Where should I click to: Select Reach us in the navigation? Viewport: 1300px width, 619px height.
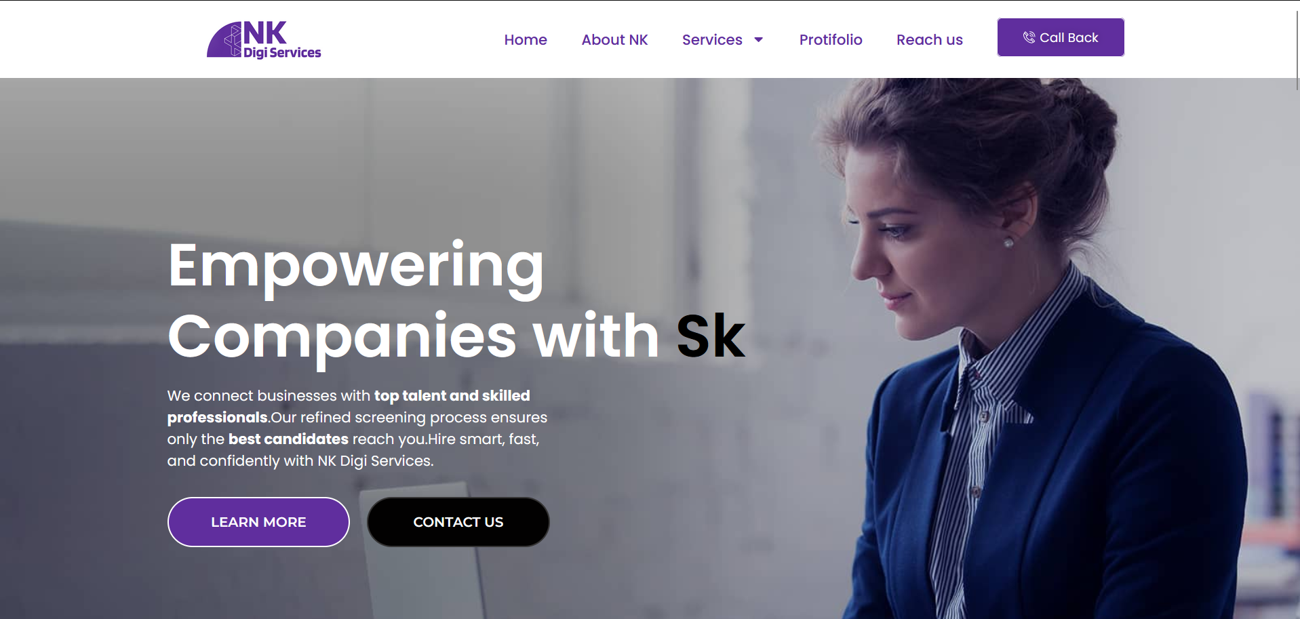click(930, 40)
